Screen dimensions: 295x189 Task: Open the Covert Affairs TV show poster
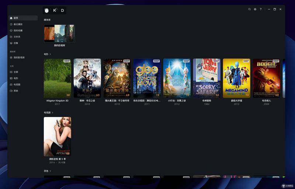pyautogui.click(x=58, y=137)
